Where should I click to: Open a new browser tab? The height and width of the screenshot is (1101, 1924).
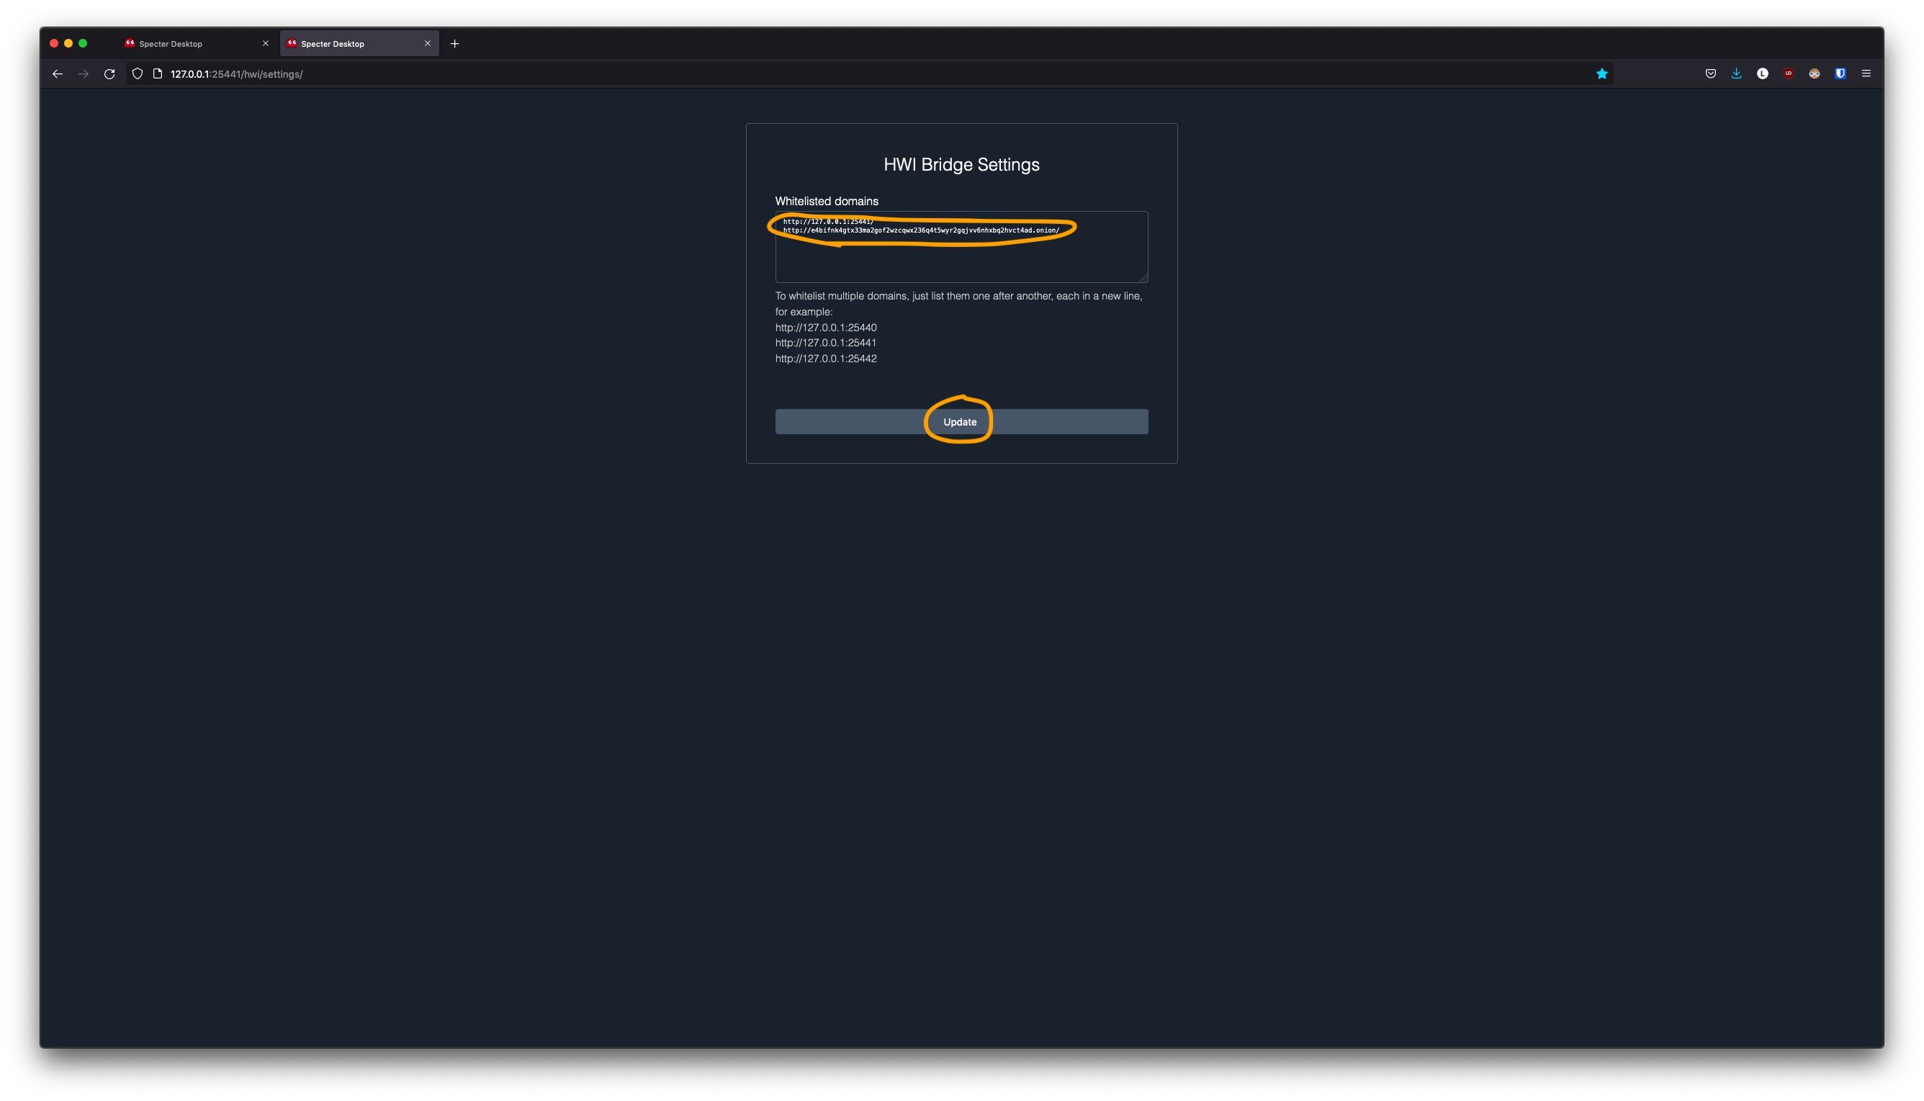[x=454, y=44]
